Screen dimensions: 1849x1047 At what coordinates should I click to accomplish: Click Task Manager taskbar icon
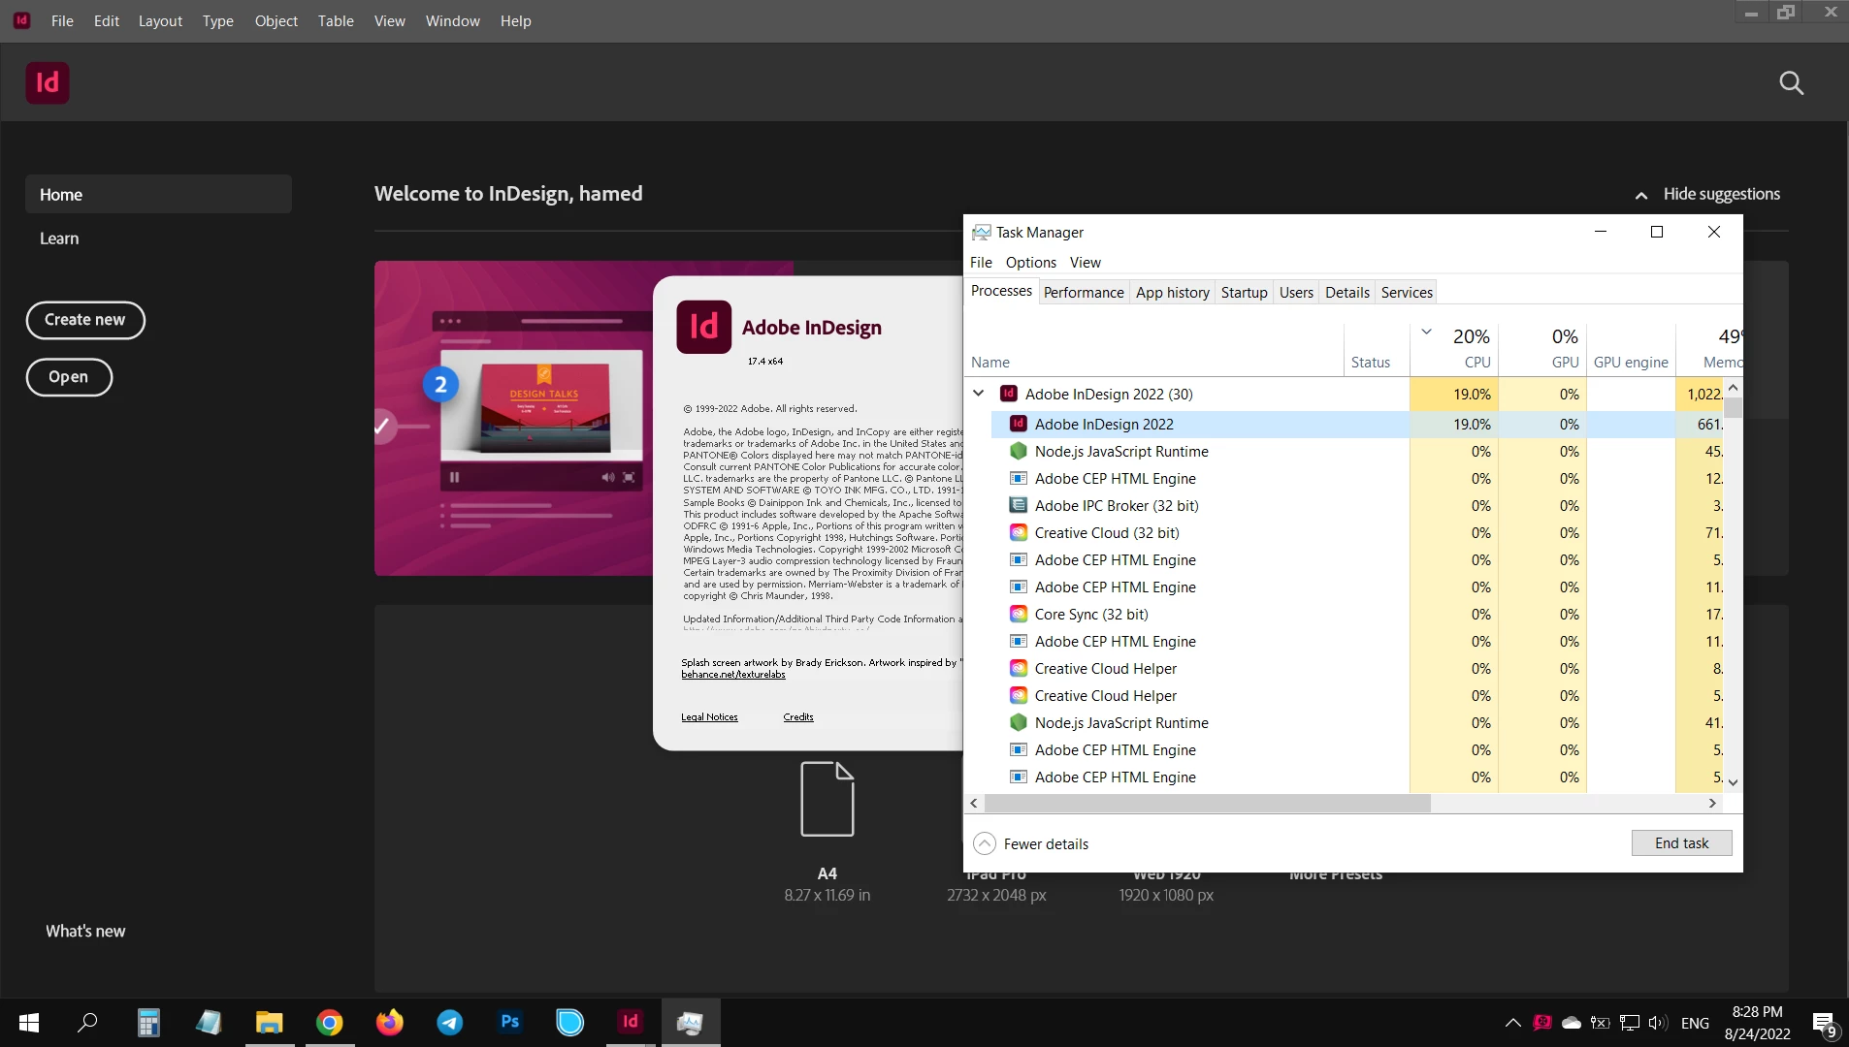[x=691, y=1023]
